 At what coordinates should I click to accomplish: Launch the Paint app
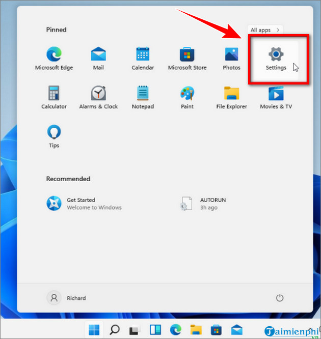coord(187,97)
